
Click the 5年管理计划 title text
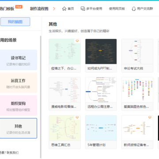click(96, 145)
